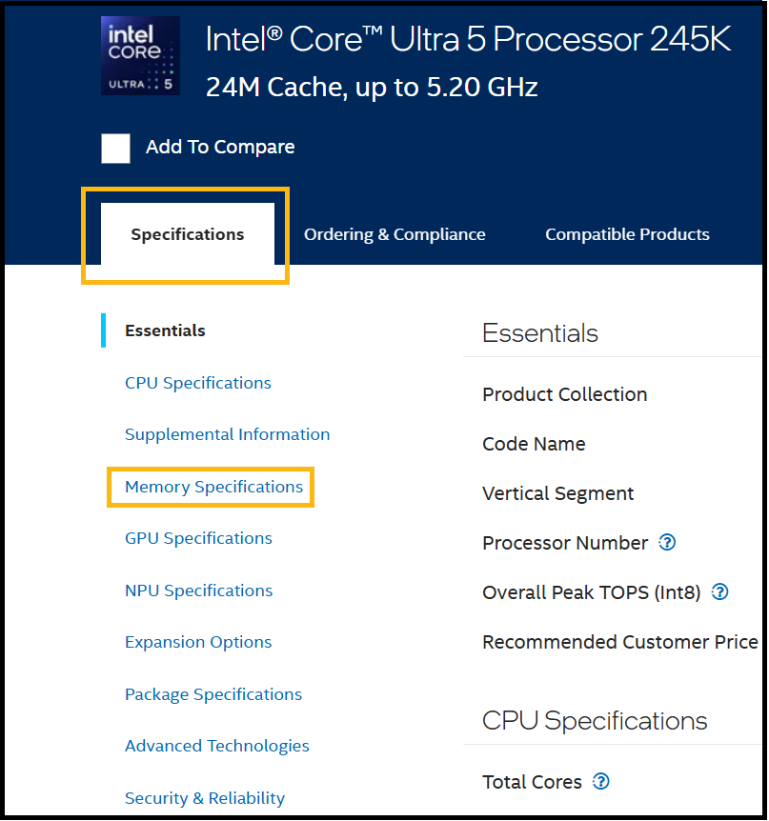769x821 pixels.
Task: Navigate to GPU Specifications link
Action: tap(198, 538)
